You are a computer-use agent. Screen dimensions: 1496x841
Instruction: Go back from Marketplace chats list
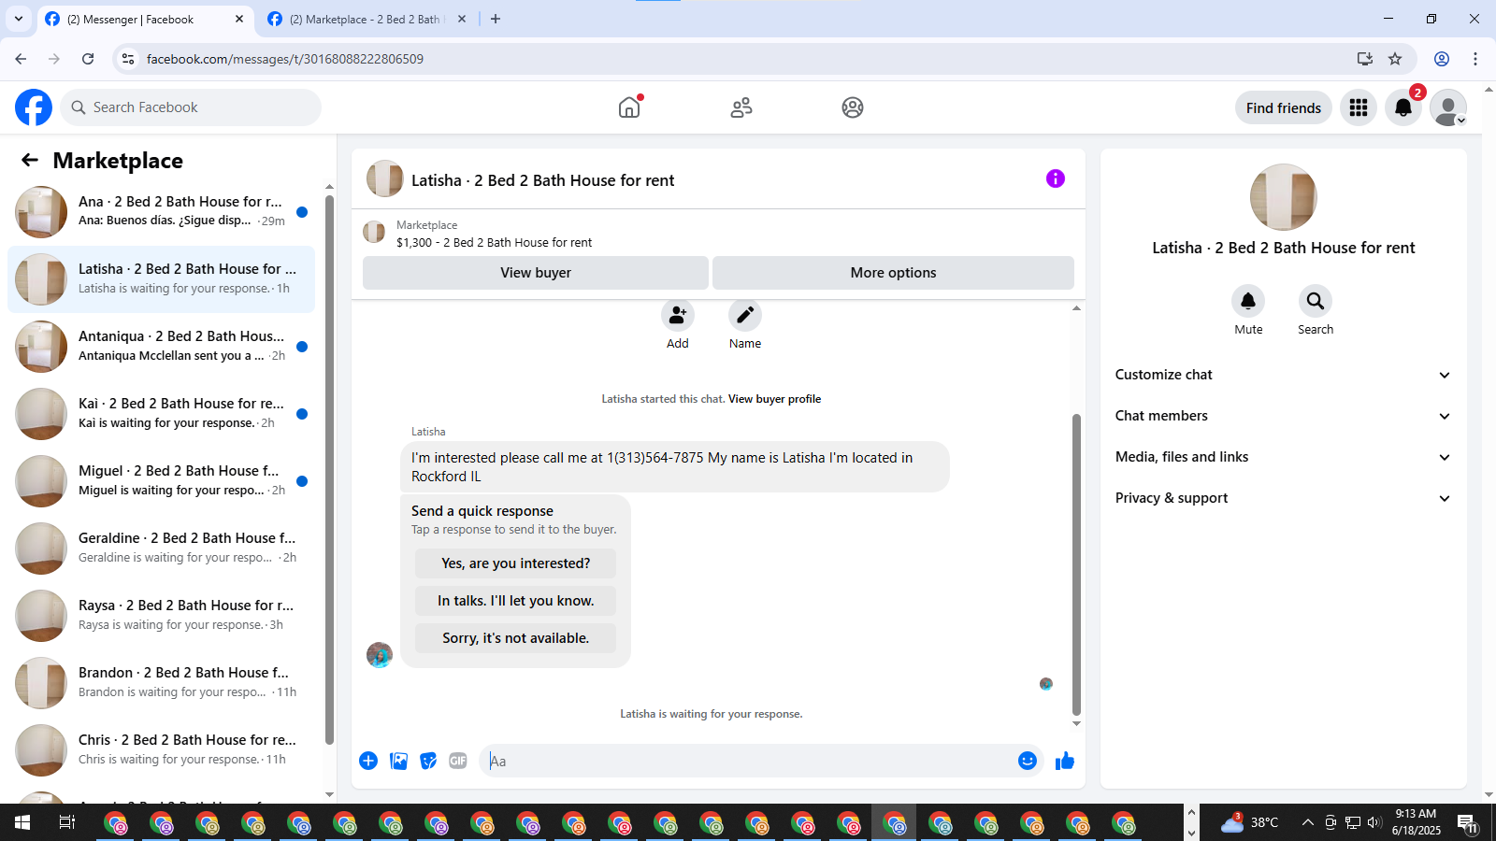30,160
